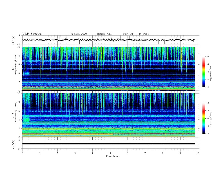The width and height of the screenshot is (223, 172).
Task: Click inside the ch.2 spectrogram panel
Action: (108, 115)
